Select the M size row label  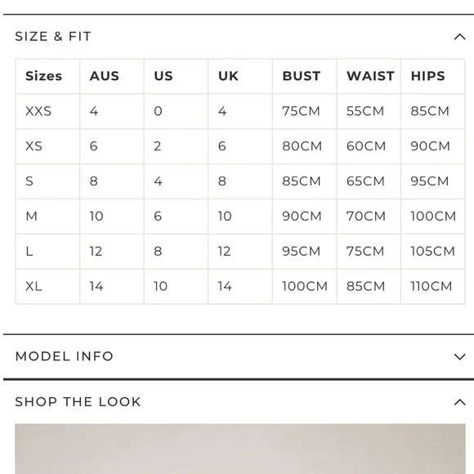point(31,217)
